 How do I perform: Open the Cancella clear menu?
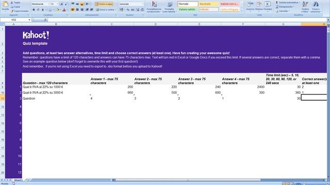tap(283, 11)
